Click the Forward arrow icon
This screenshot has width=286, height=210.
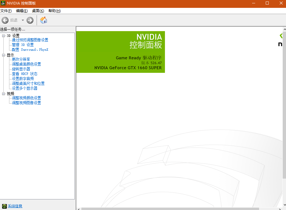(x=30, y=20)
